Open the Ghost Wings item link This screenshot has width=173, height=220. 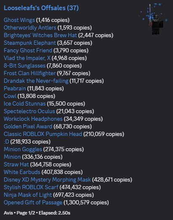[19, 20]
